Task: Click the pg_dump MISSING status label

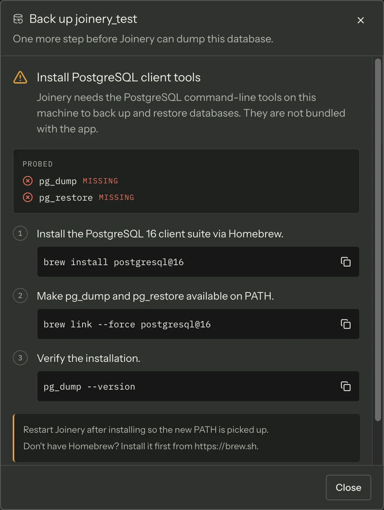Action: click(x=100, y=181)
